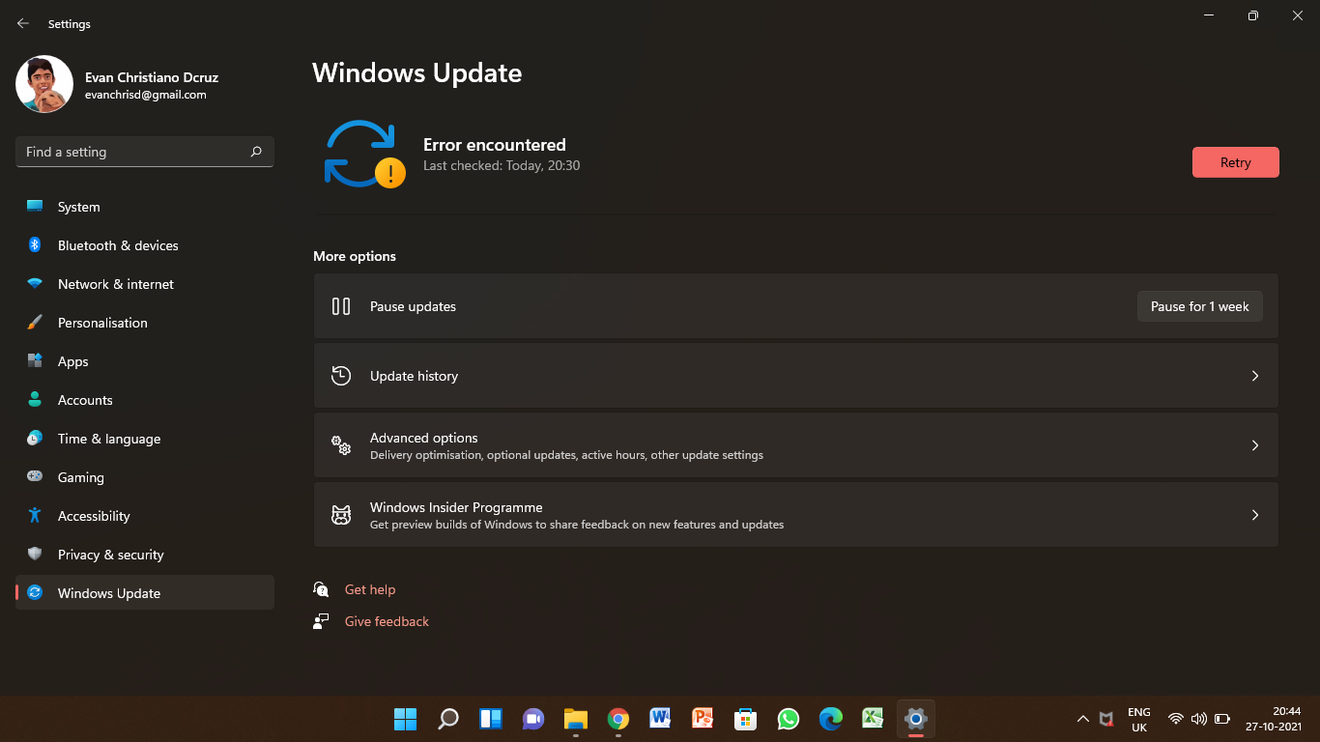
Task: Expand hidden icons in system tray
Action: click(1082, 719)
